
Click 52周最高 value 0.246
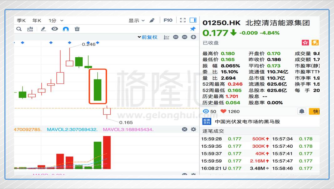pyautogui.click(x=235, y=84)
